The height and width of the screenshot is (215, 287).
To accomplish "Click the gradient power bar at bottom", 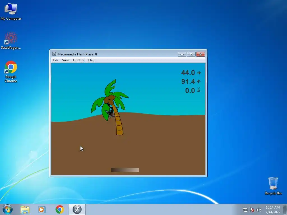I will 125,170.
